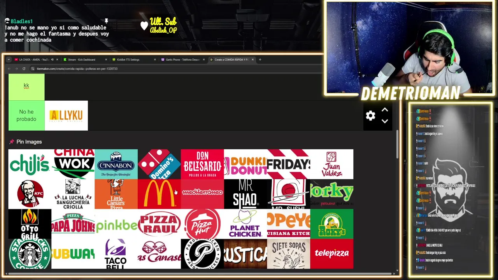Select the Create a COMIDA RÁPIDA tab
The image size is (498, 280).
[231, 59]
